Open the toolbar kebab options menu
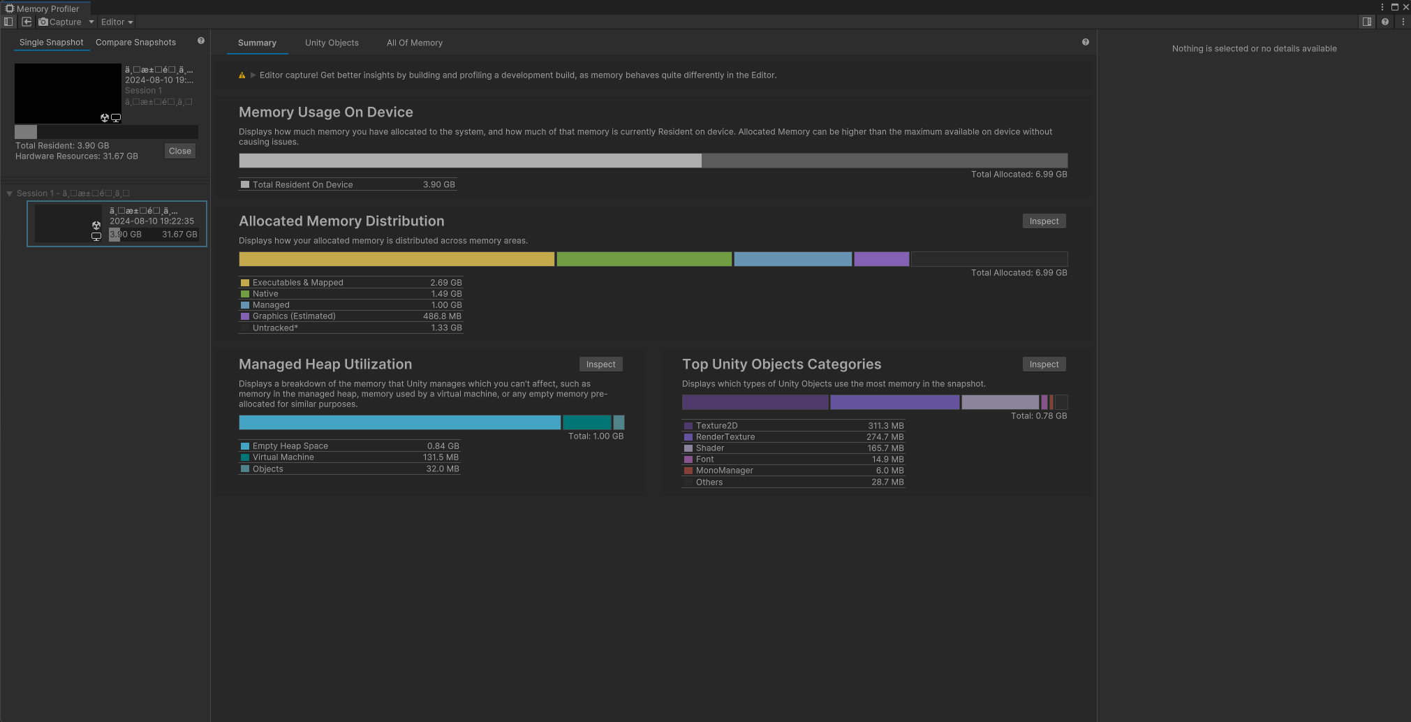Viewport: 1411px width, 722px height. click(x=1403, y=22)
